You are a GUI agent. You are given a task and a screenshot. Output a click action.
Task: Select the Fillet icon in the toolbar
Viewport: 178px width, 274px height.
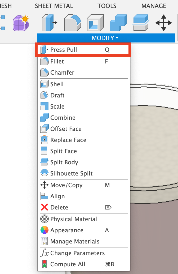(x=72, y=23)
